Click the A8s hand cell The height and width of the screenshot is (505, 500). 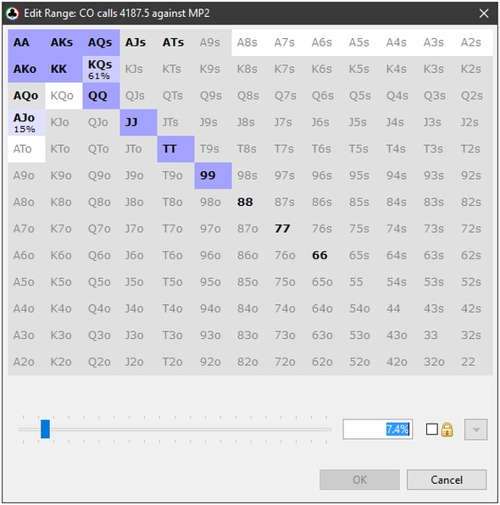[250, 42]
